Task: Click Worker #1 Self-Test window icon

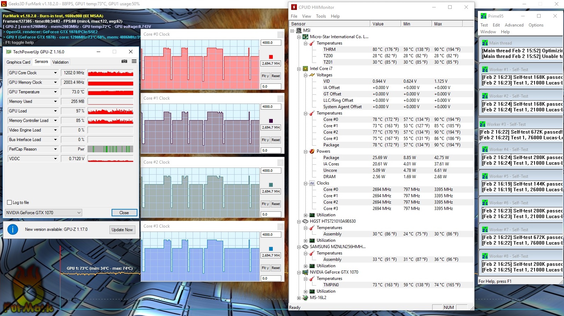Action: coord(485,70)
